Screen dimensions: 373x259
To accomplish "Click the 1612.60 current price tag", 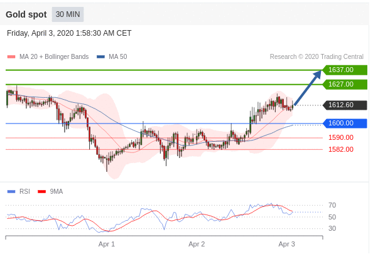I will 345,105.
